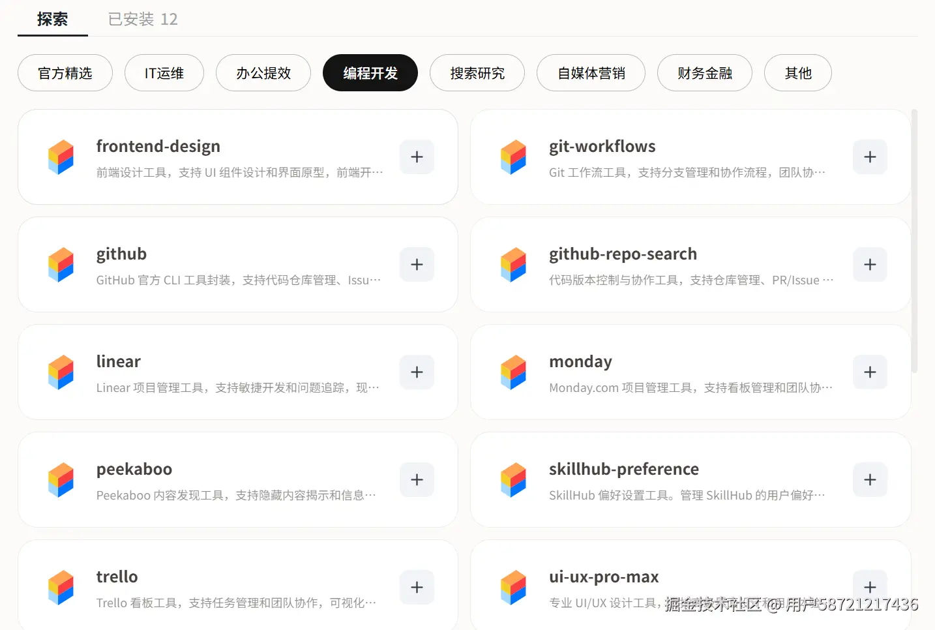The image size is (935, 630).
Task: Click the description starting SkillHub 偏好设置工具
Action: coord(687,495)
